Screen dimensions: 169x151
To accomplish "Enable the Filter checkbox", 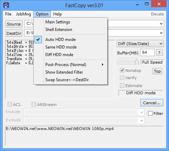I will point(150,114).
